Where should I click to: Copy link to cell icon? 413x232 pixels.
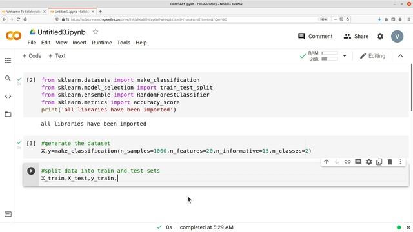(347, 162)
